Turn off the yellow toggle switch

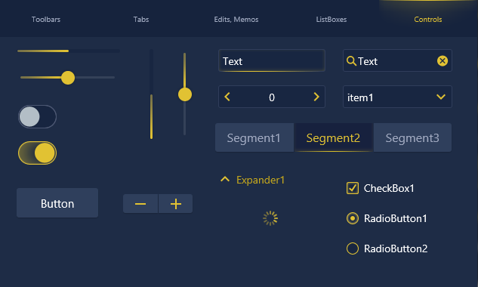tap(37, 153)
